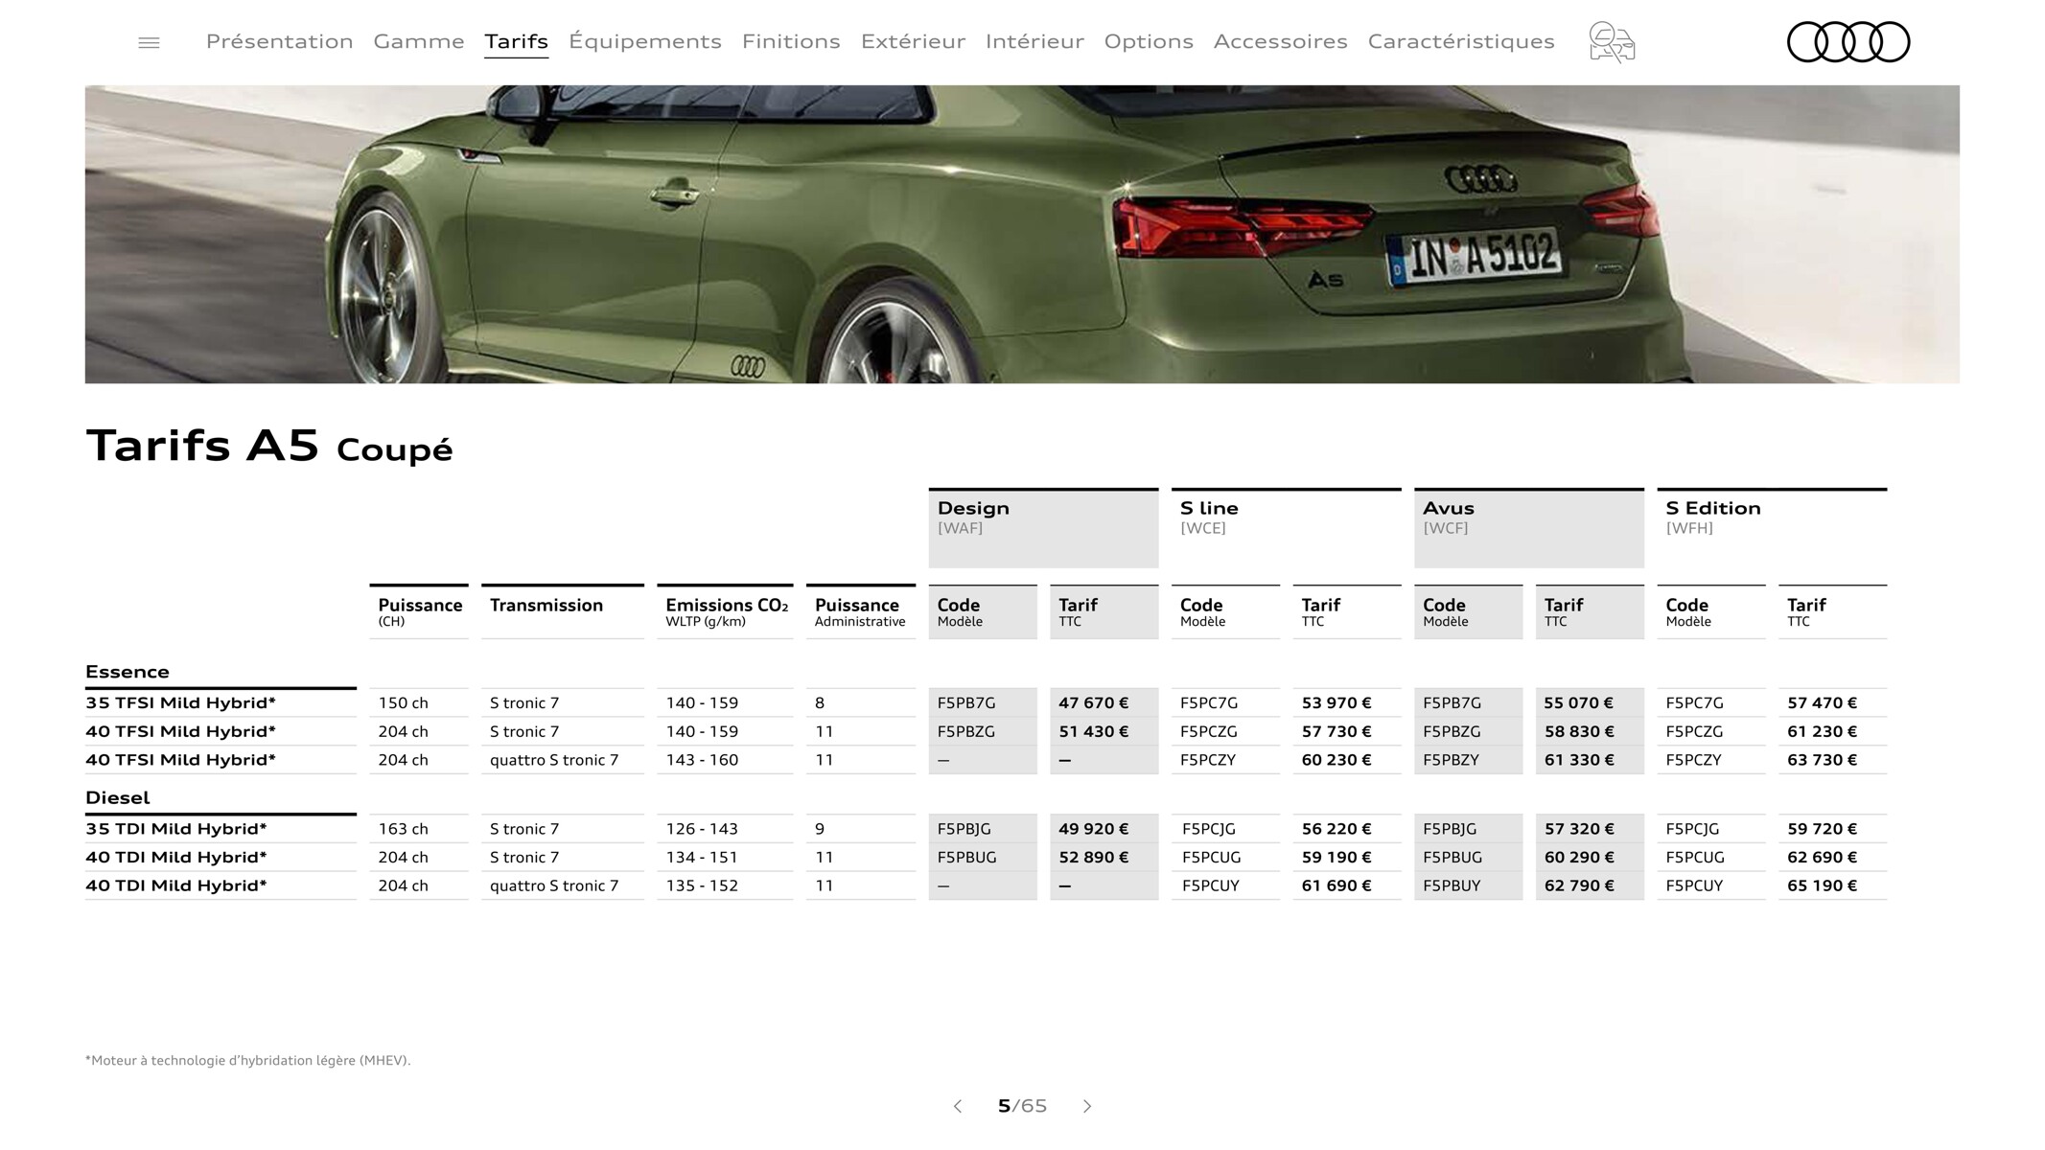Click the page indicator 5/65
Viewport: 2045px width, 1150px height.
pyautogui.click(x=1022, y=1106)
